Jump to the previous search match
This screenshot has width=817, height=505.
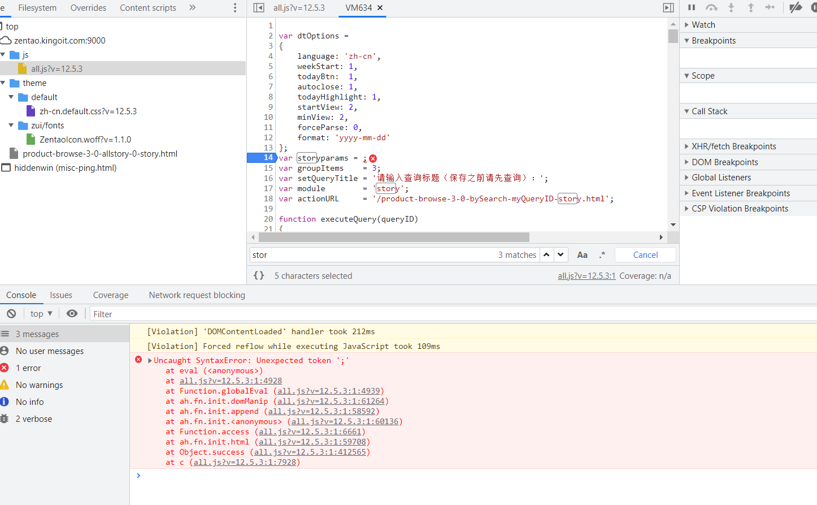546,255
